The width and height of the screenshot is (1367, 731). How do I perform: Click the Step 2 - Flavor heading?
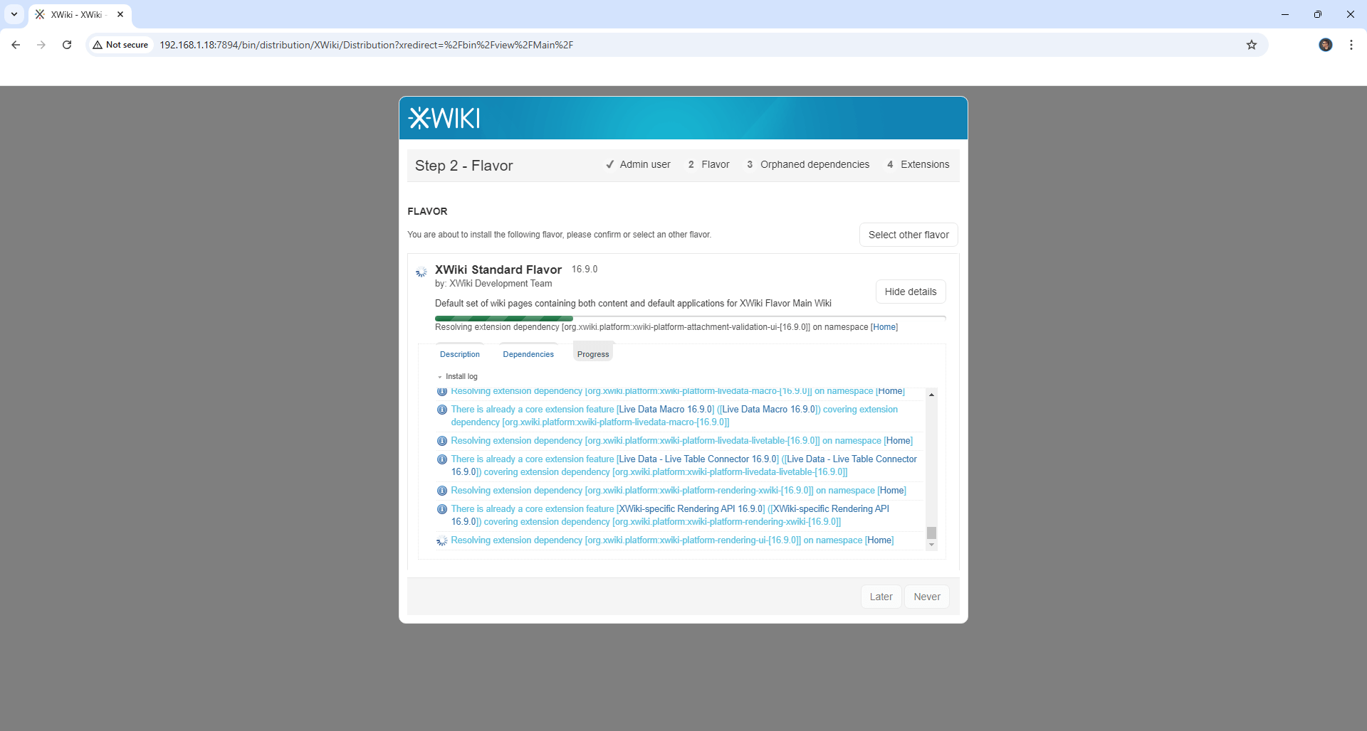[464, 166]
